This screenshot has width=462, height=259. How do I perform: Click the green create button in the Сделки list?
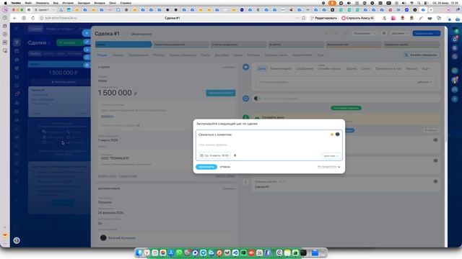tap(70, 42)
